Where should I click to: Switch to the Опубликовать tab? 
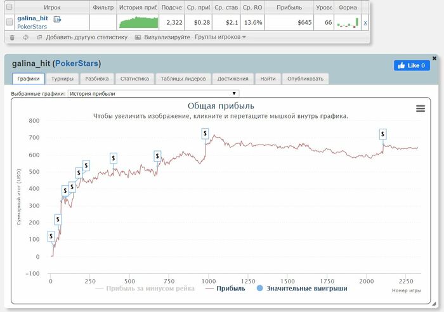pos(305,79)
